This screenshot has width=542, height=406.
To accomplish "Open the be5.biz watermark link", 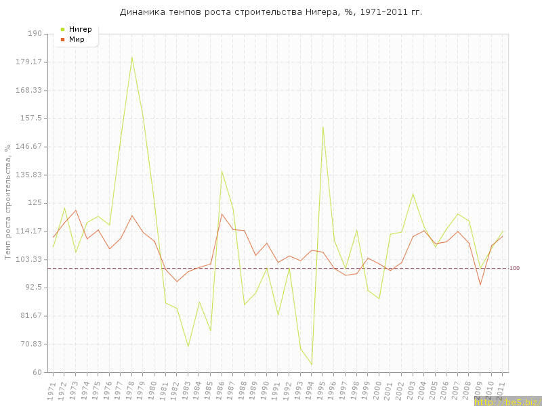I will click(507, 402).
